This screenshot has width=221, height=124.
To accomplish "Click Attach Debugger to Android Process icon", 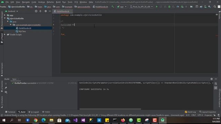I will 182,7.
